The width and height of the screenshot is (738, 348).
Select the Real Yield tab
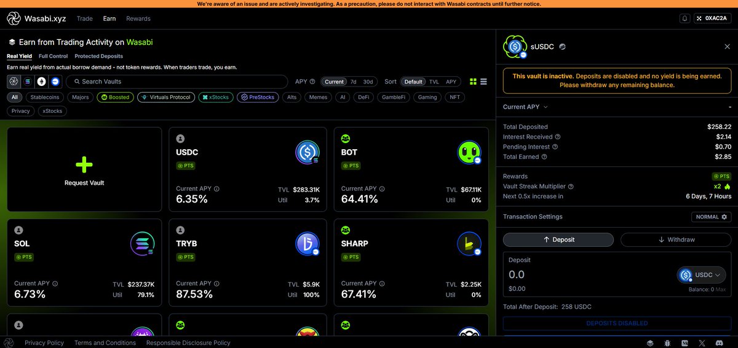tap(19, 56)
